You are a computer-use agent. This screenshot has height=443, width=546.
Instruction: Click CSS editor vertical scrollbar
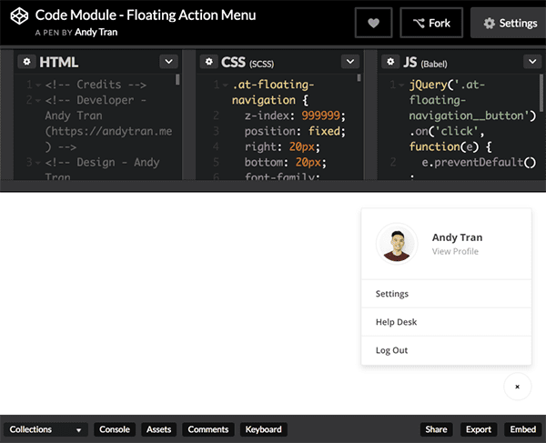coord(359,78)
